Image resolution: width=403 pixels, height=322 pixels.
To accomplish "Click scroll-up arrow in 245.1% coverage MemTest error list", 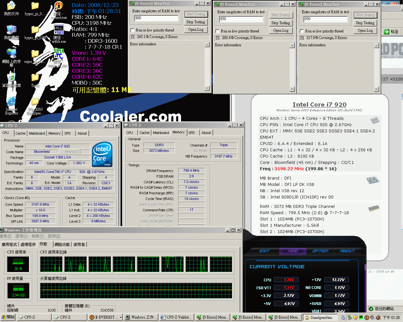I will point(207,45).
